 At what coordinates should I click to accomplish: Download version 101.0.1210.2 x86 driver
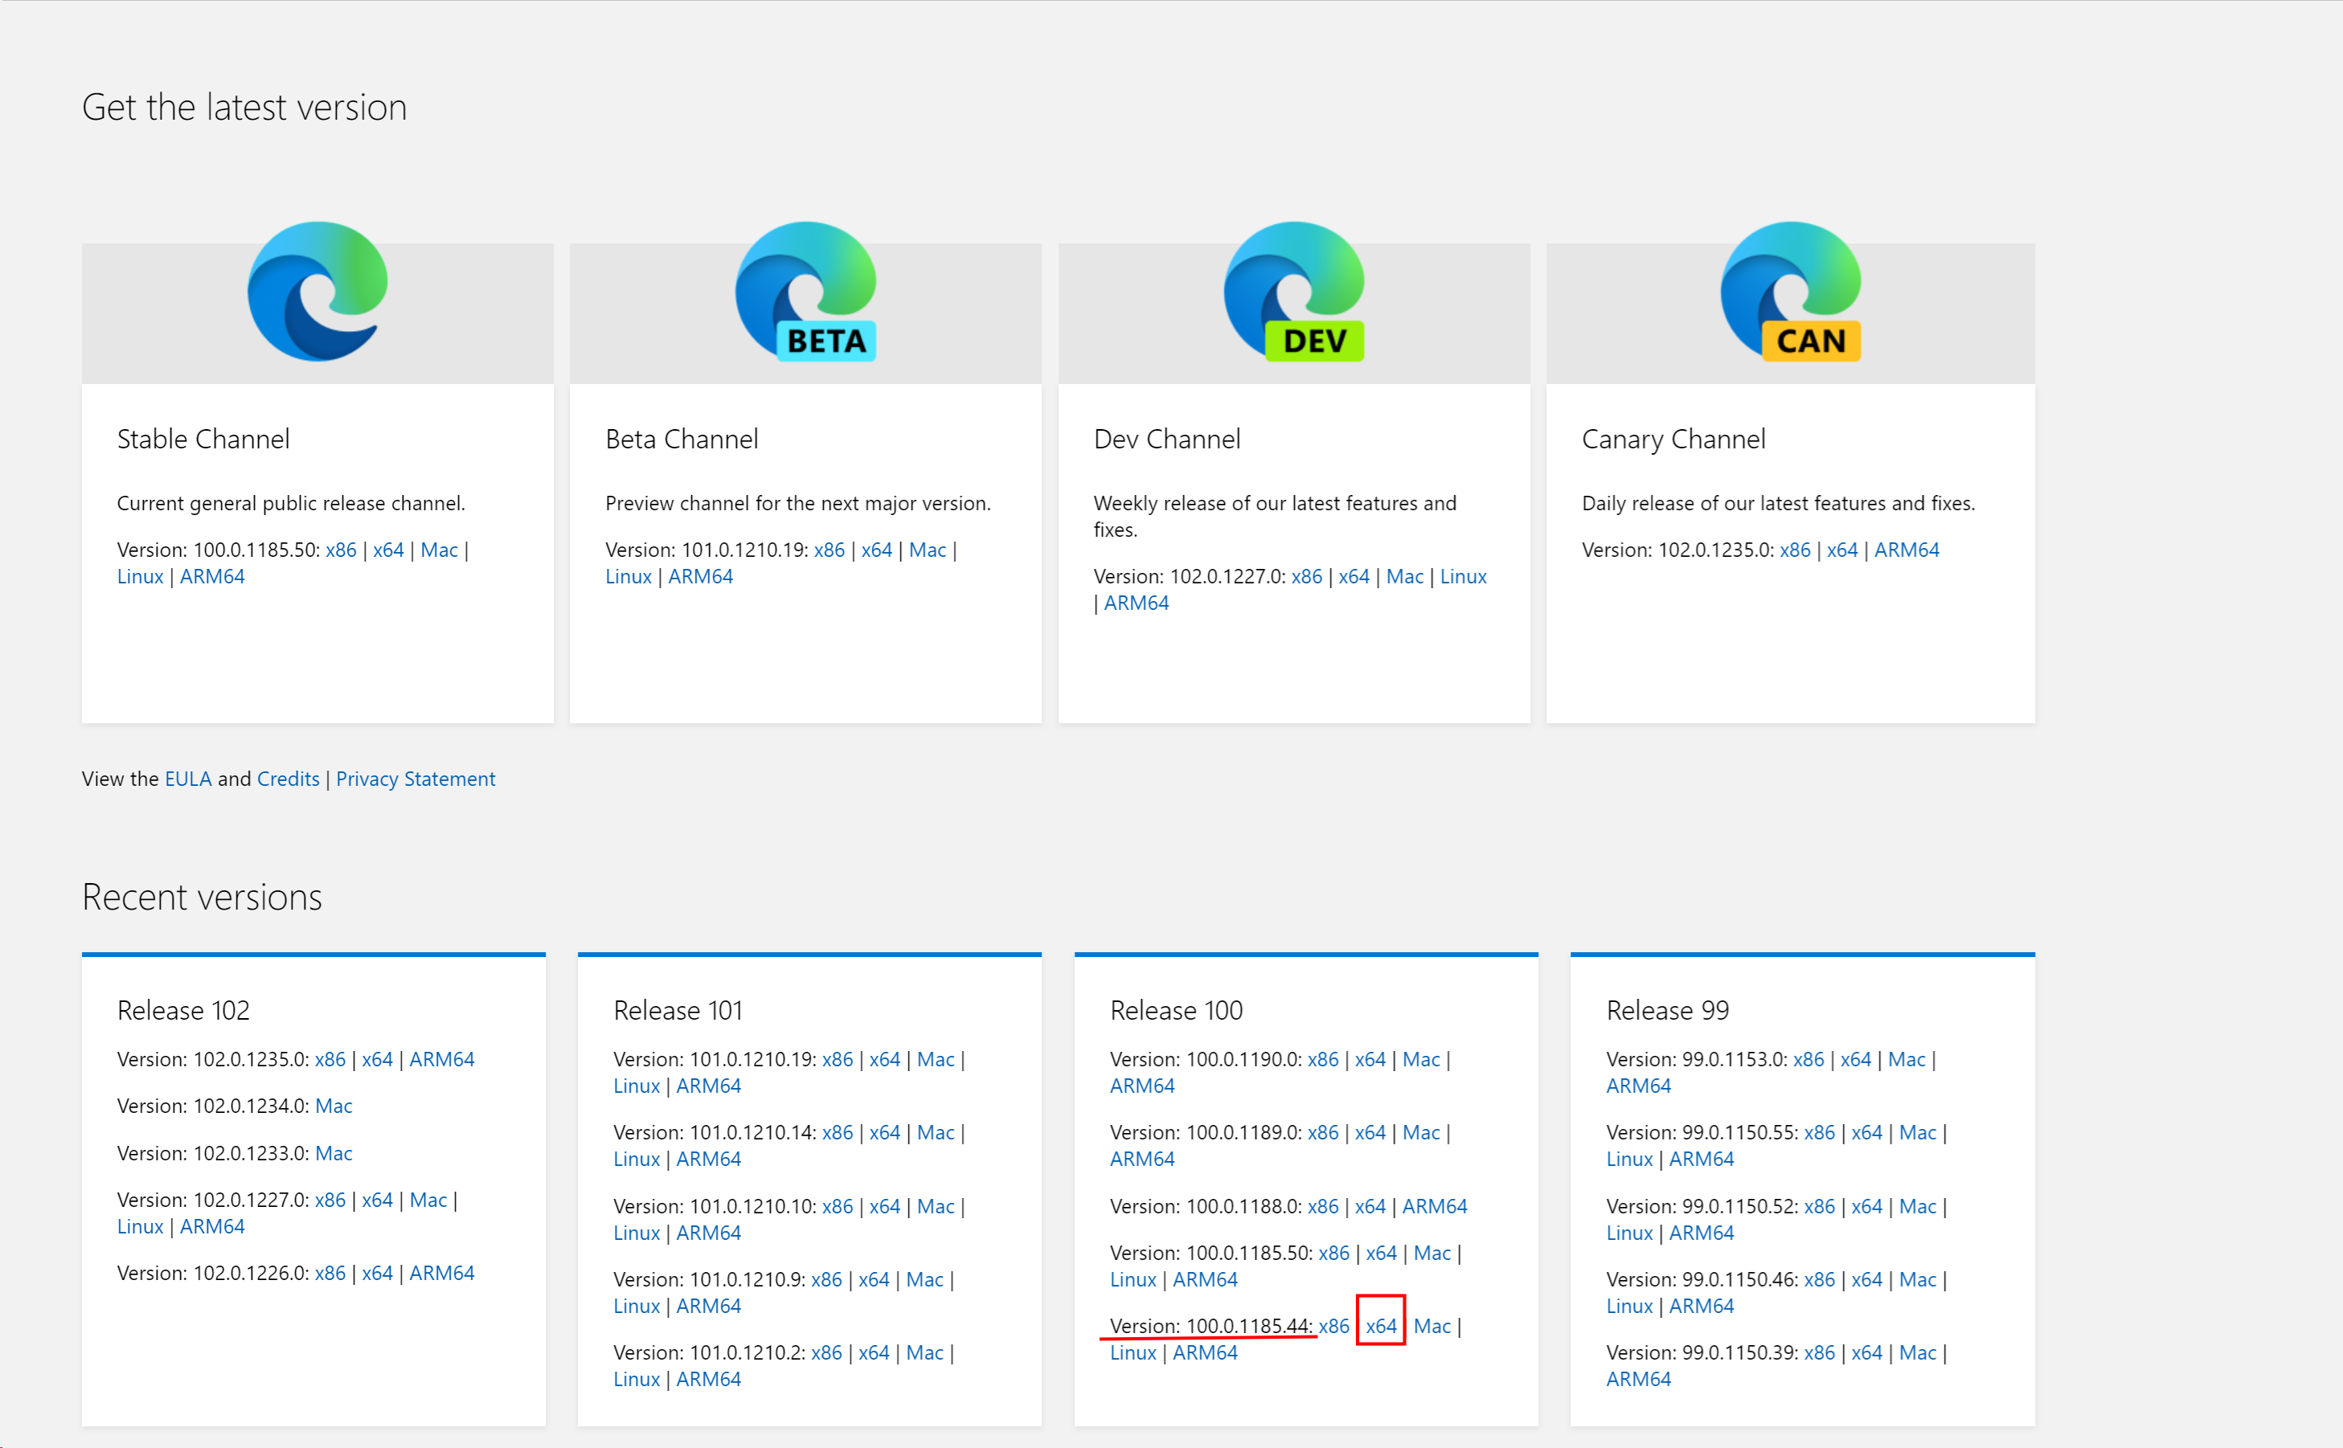[826, 1353]
